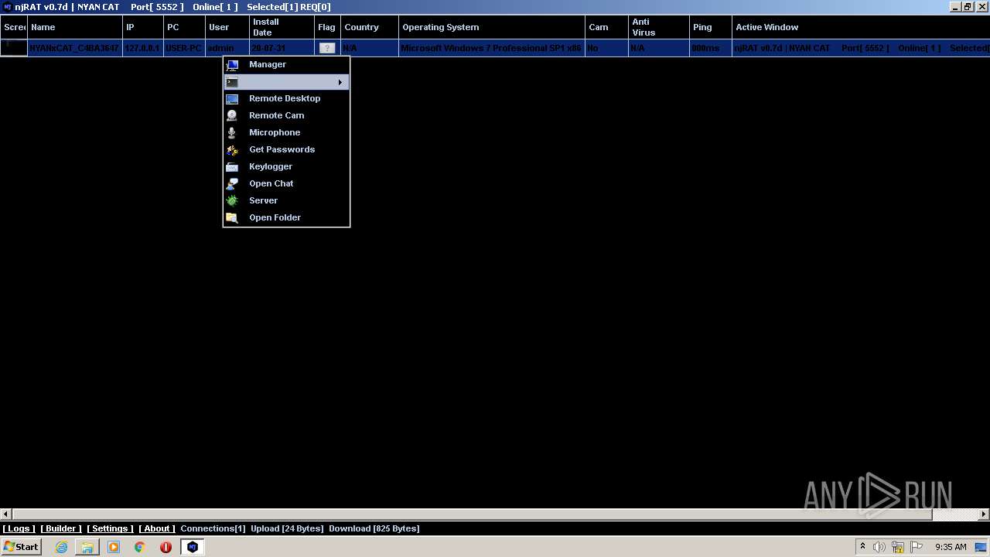Open the [Builder] link
This screenshot has width=990, height=557.
[61, 529]
